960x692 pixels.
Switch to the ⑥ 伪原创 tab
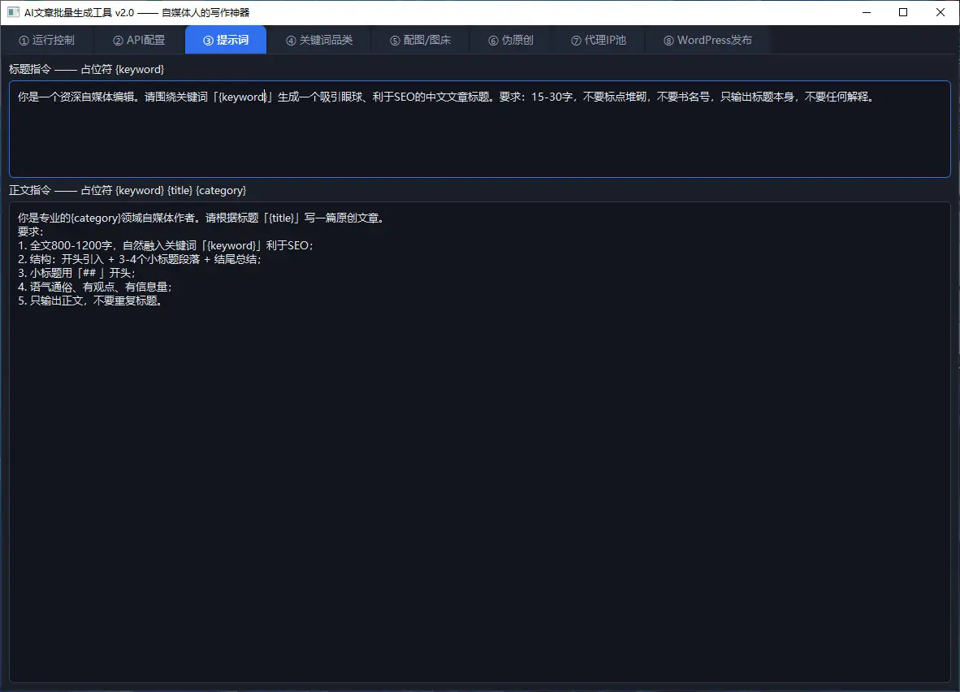[x=511, y=41]
